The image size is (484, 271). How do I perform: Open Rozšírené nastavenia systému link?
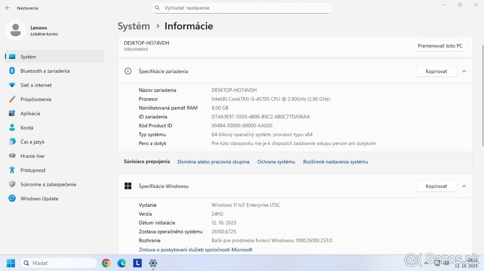(x=335, y=161)
